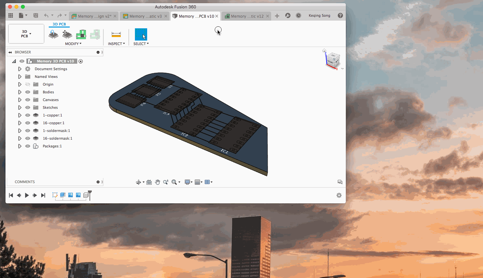
Task: Switch to the Memory ...tic v12 tab
Action: coord(247,16)
